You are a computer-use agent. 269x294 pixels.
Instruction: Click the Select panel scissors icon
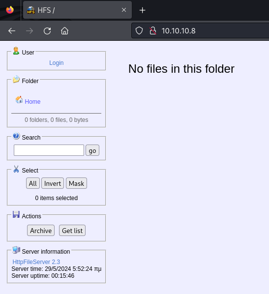click(16, 169)
